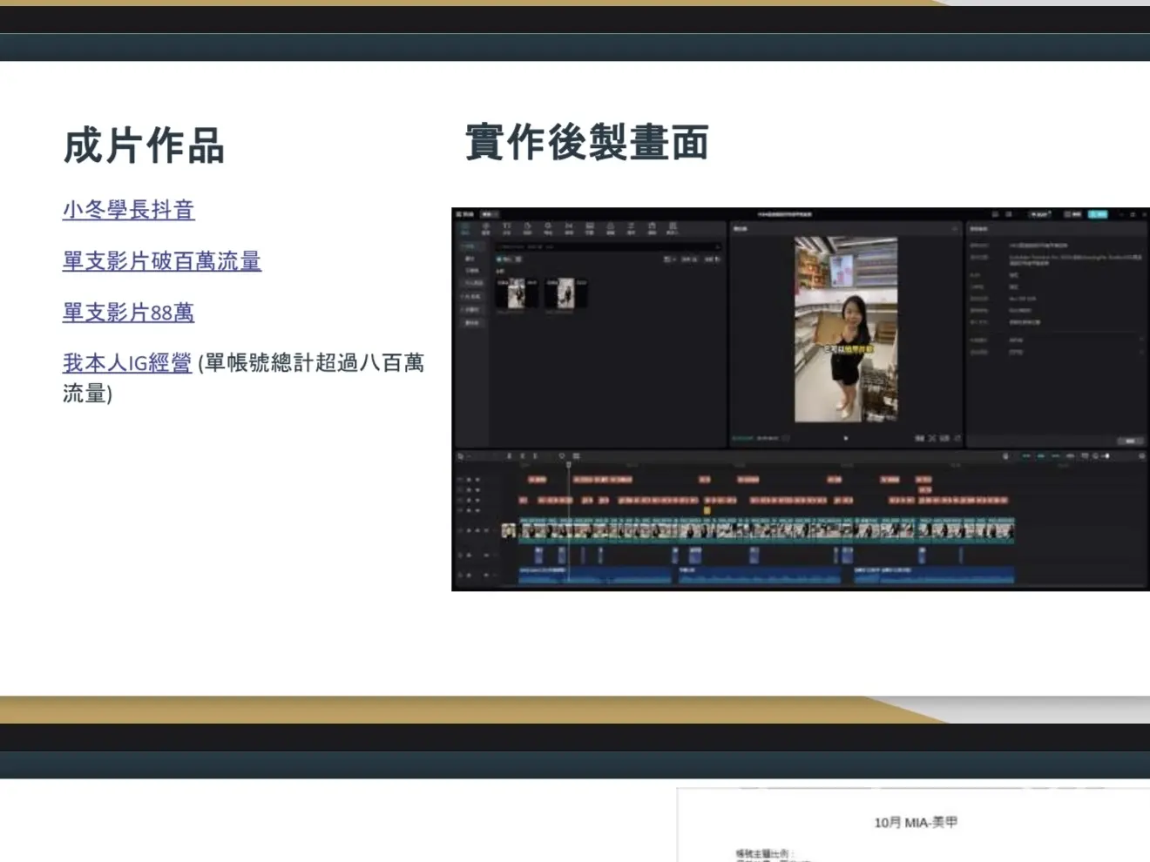Click the Export button at top right
The width and height of the screenshot is (1150, 862).
pos(1098,213)
